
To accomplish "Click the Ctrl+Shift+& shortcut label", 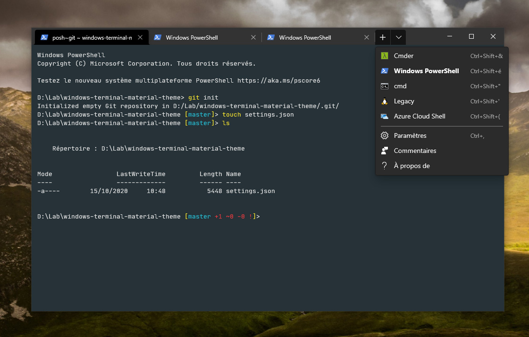I will click(x=487, y=56).
